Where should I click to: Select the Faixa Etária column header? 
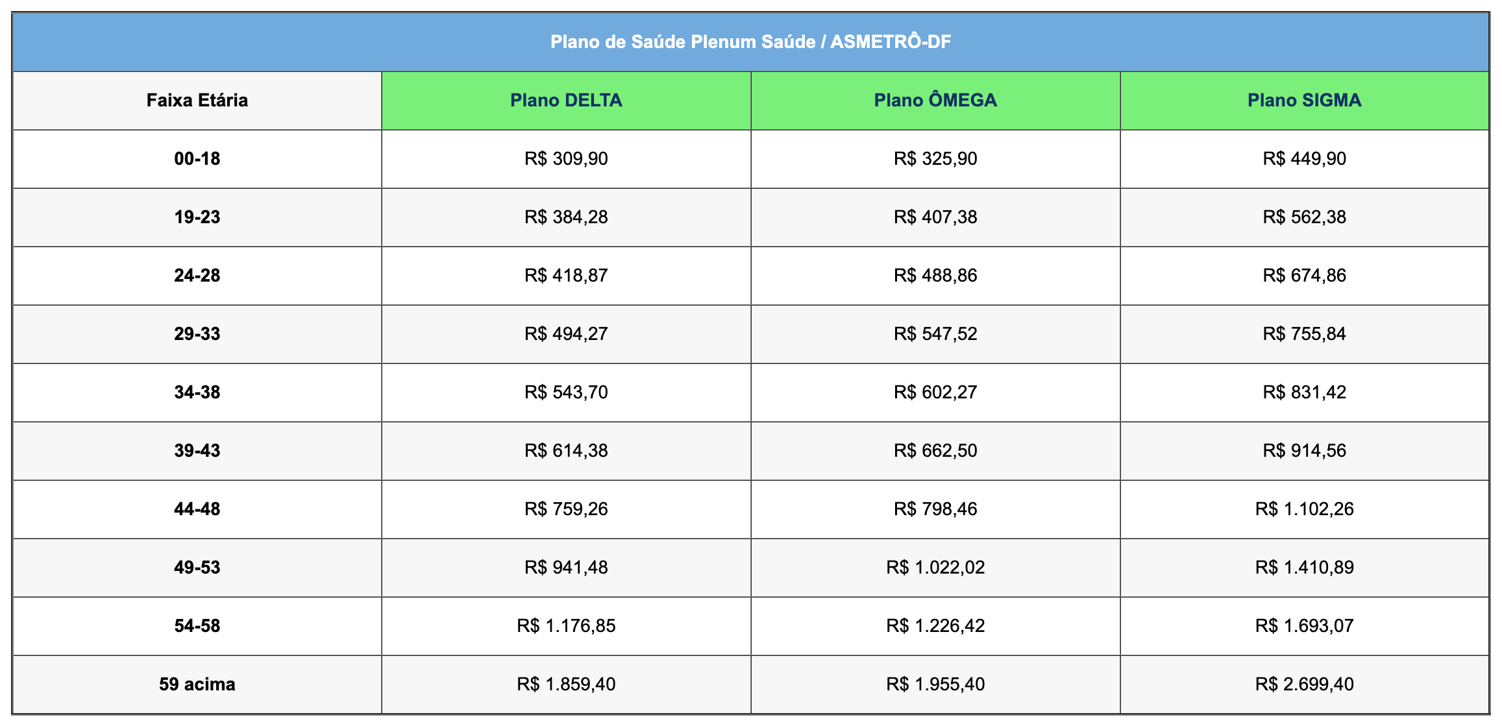pos(197,101)
